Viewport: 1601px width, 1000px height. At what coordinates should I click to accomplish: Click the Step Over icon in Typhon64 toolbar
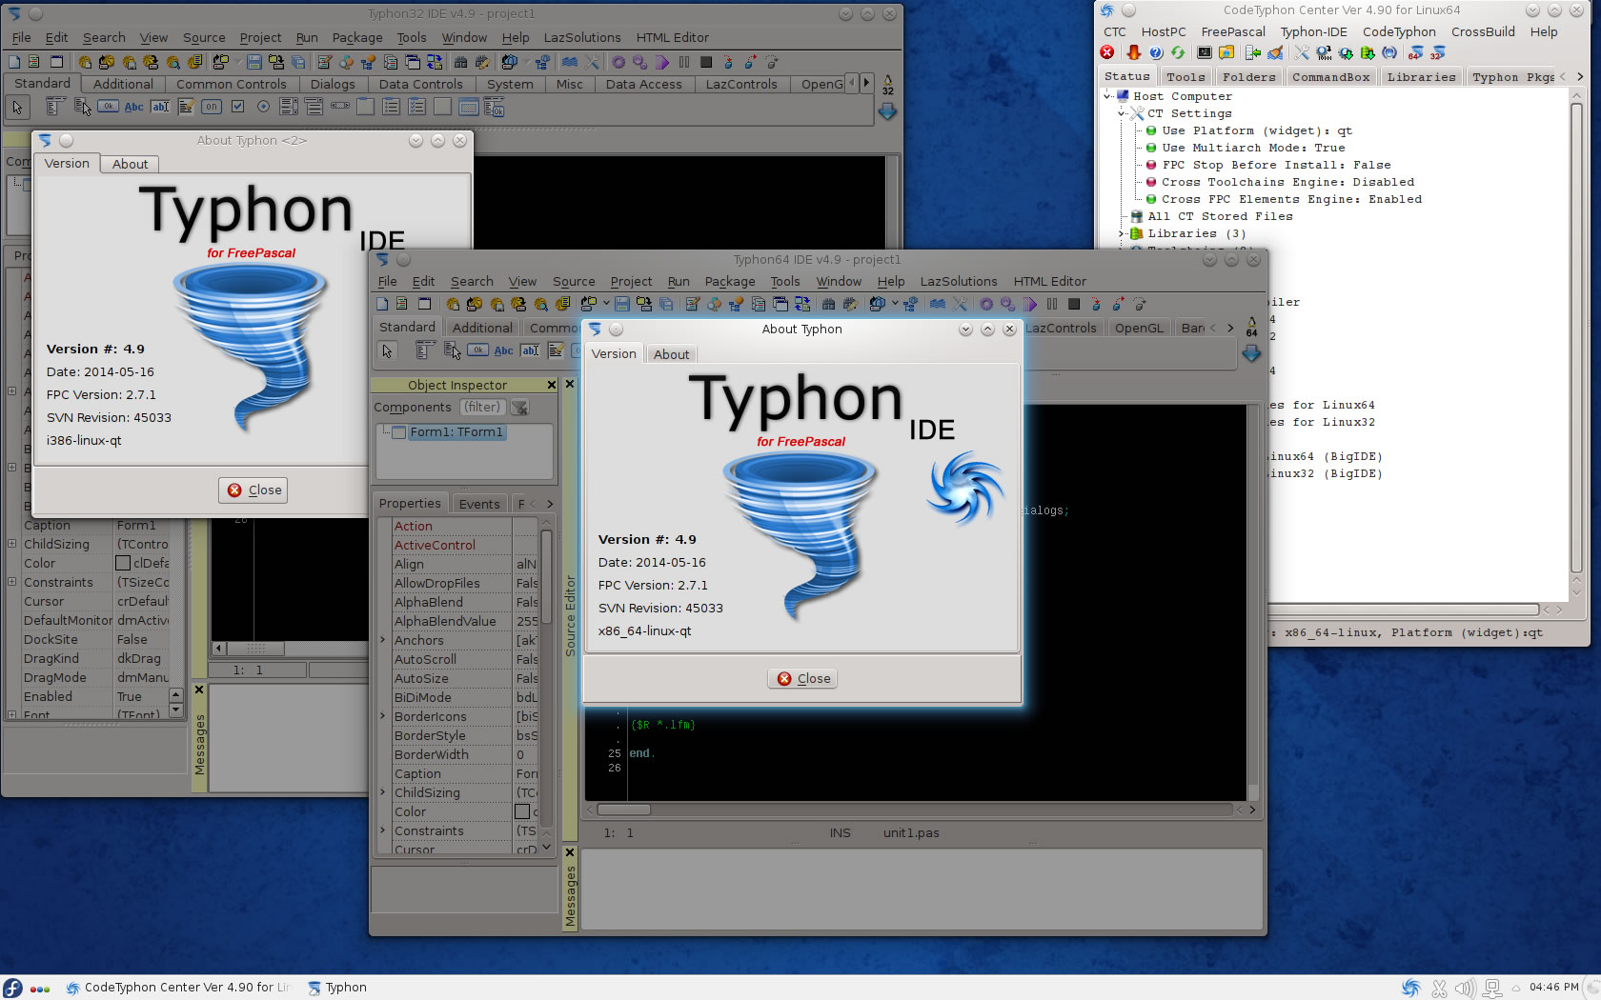tap(1118, 304)
